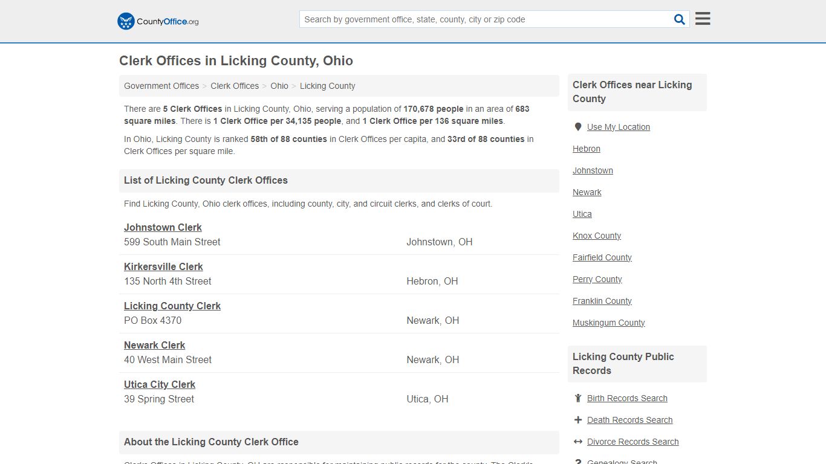826x464 pixels.
Task: Open Newark Clerk office listing
Action: (154, 345)
